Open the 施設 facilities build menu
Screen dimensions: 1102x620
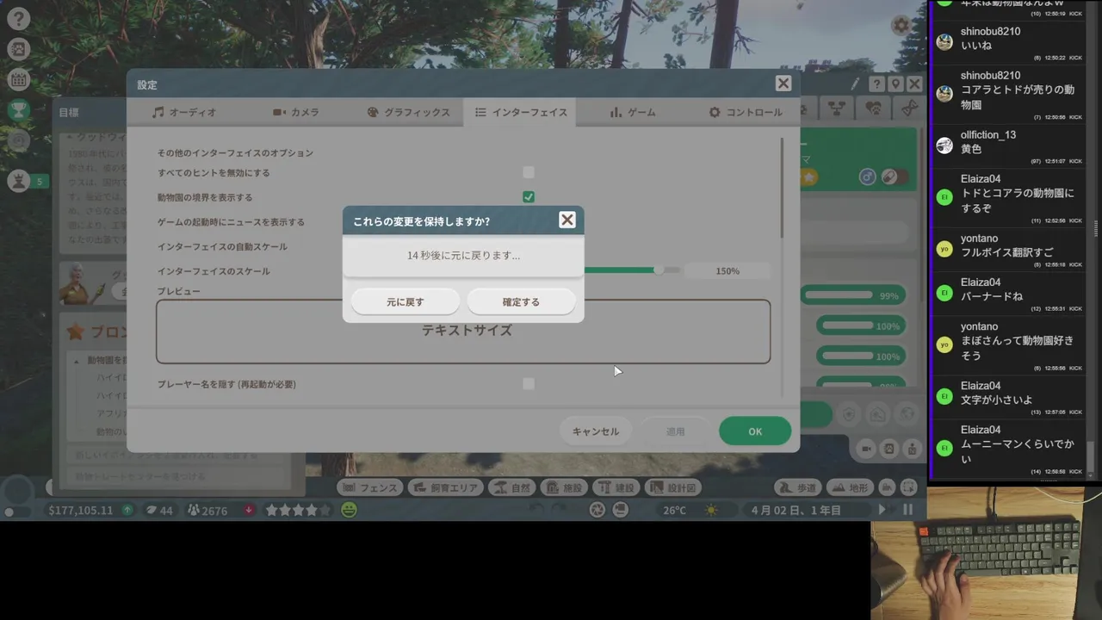[x=564, y=487]
